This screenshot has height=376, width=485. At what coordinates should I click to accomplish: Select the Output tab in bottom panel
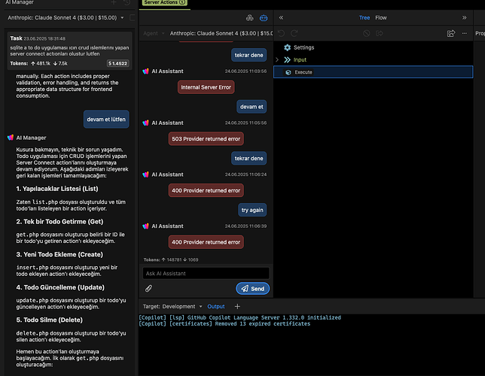pos(216,307)
